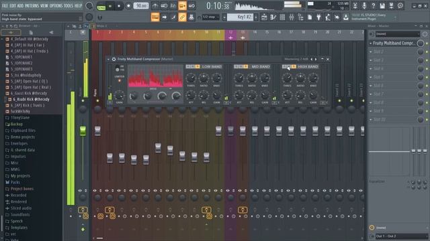Click the link/multilink controllers icon
This screenshot has width=430, height=241.
[x=182, y=17]
